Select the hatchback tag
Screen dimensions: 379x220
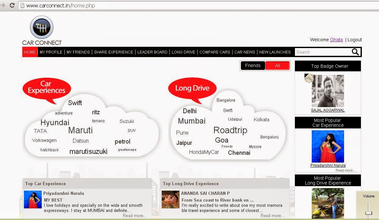(49, 150)
